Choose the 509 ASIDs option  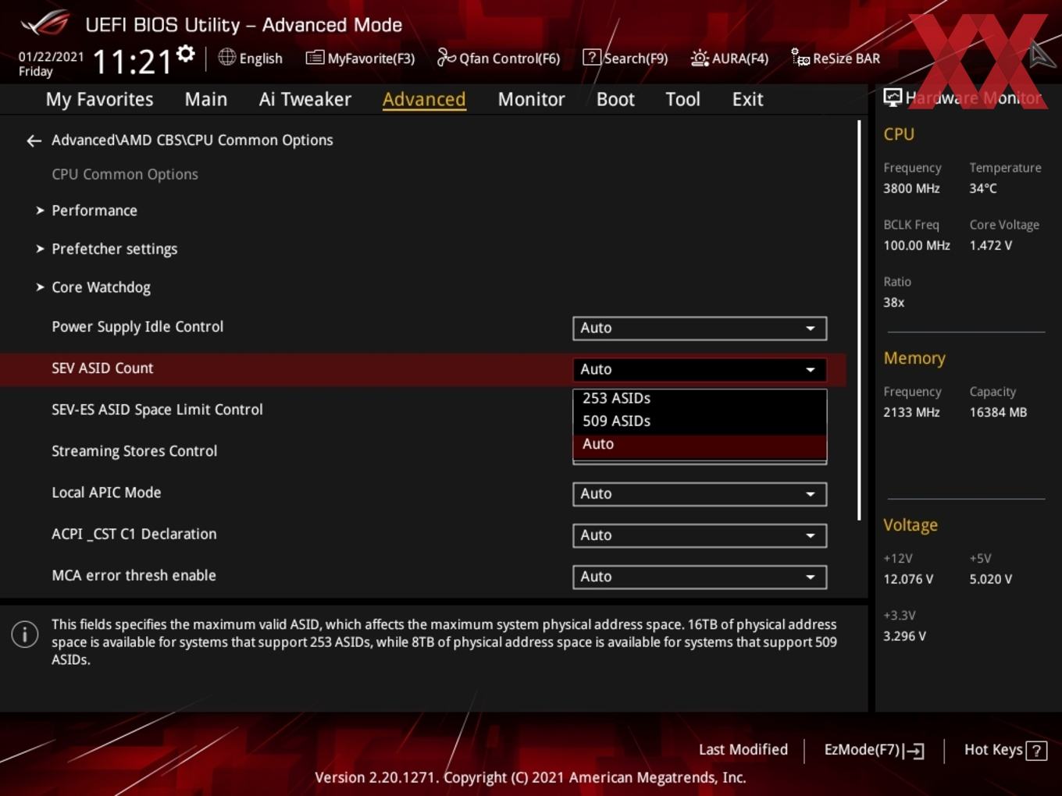point(700,421)
